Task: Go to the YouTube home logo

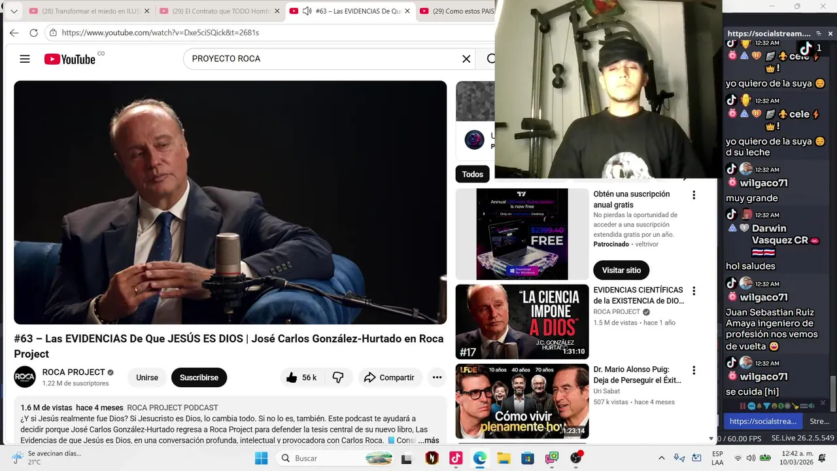Action: click(x=70, y=59)
